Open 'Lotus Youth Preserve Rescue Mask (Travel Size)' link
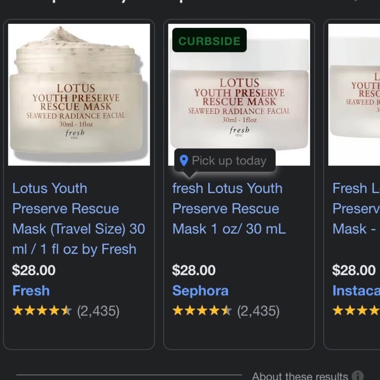 (x=79, y=218)
